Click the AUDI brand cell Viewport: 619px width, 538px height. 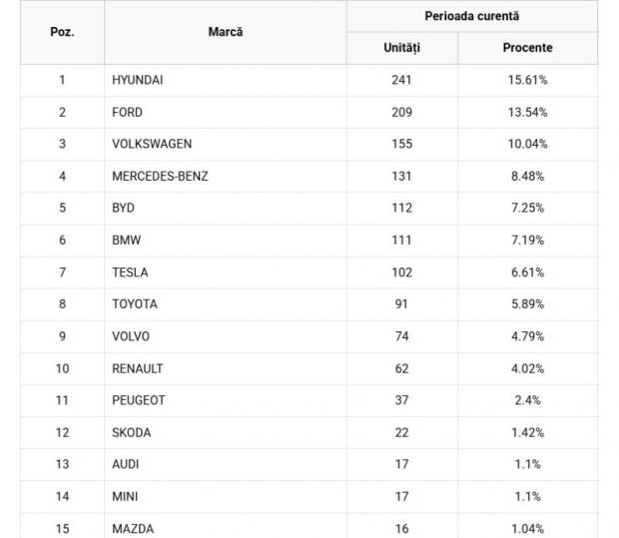click(x=126, y=464)
